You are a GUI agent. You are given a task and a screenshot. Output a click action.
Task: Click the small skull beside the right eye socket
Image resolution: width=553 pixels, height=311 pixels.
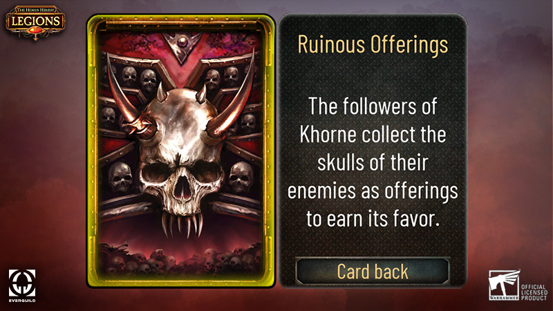241,178
